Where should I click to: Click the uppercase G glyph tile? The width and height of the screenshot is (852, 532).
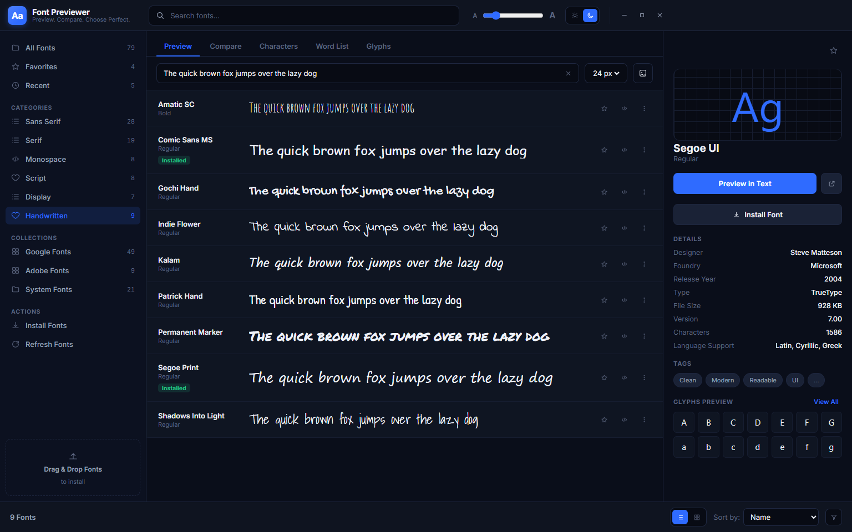(x=831, y=422)
